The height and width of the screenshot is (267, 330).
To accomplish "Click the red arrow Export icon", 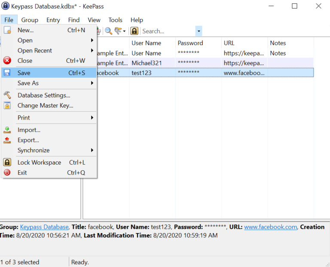I will [x=7, y=140].
